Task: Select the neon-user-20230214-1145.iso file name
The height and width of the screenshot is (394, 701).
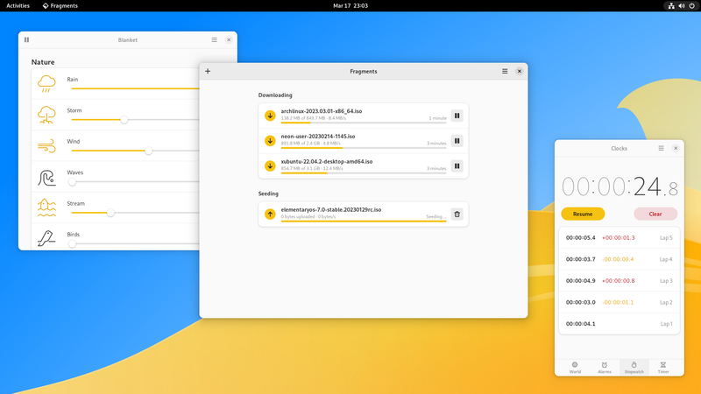Action: coord(318,137)
